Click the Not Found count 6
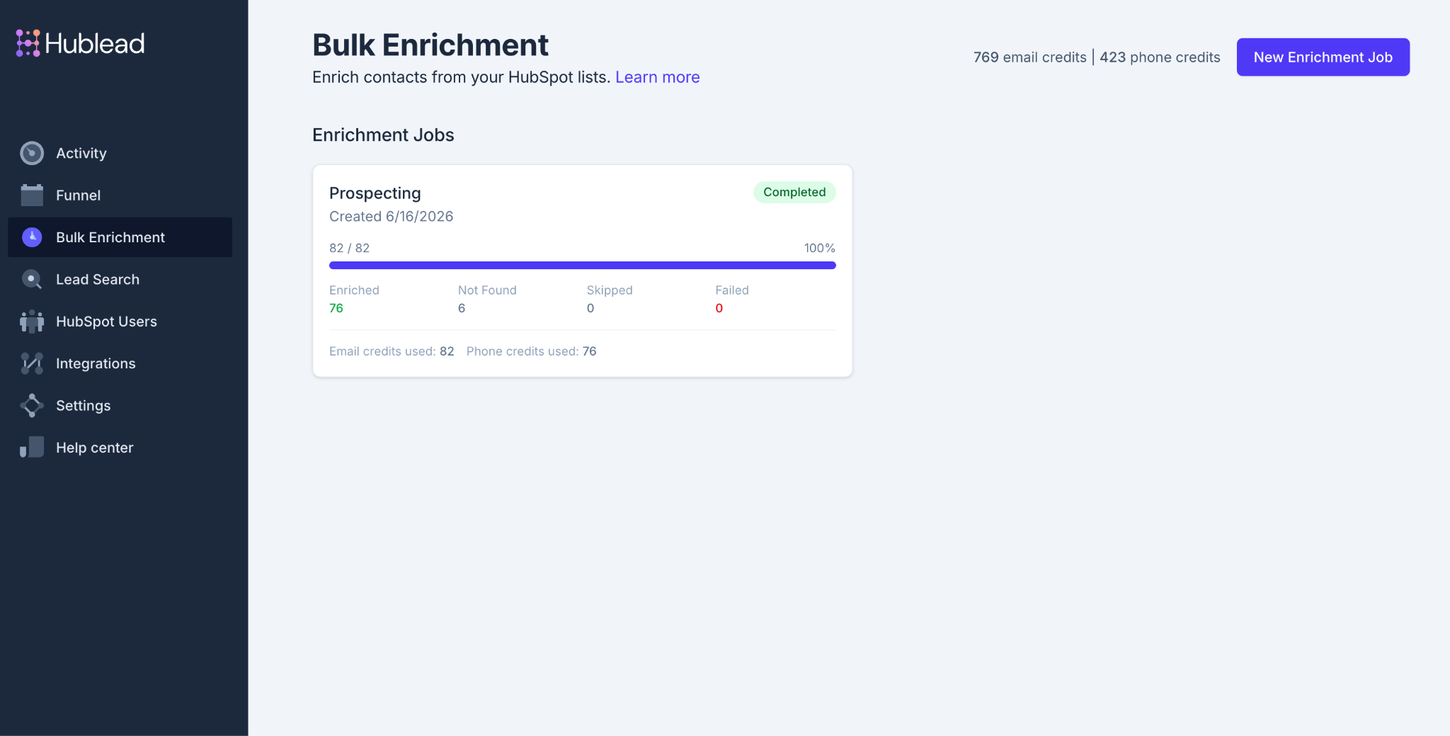Viewport: 1450px width, 736px height. tap(462, 308)
